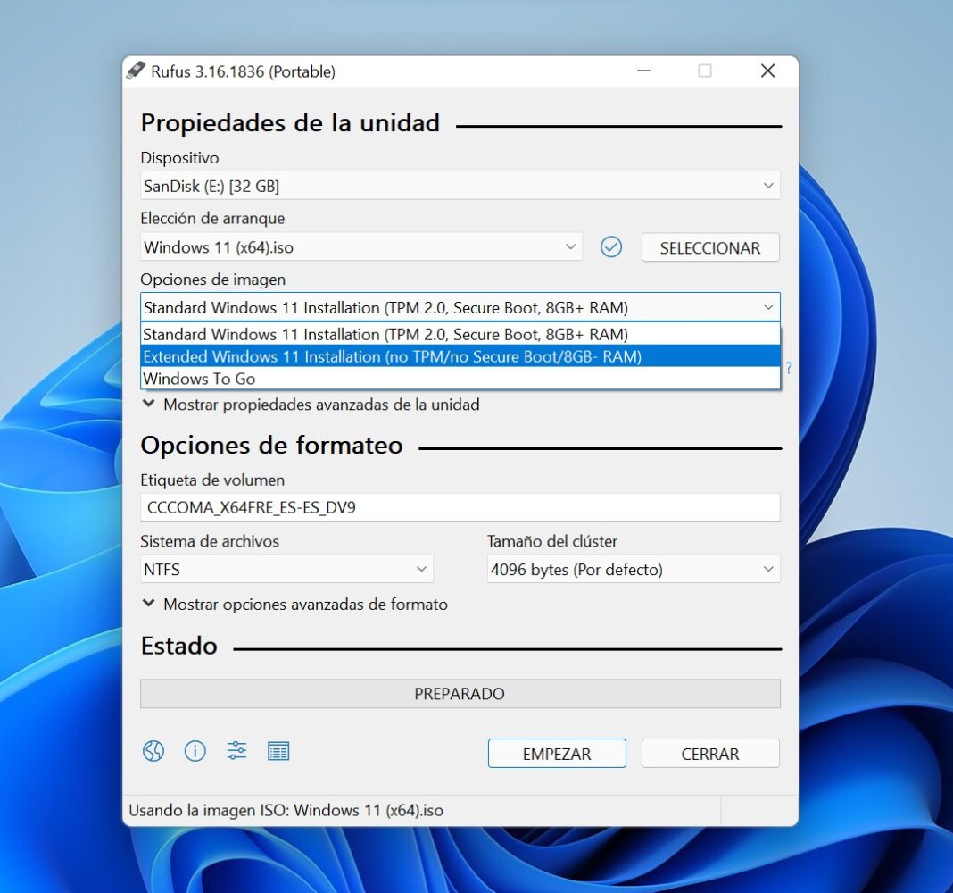
Task: Open the Tamaño del clúster dropdown
Action: click(633, 569)
